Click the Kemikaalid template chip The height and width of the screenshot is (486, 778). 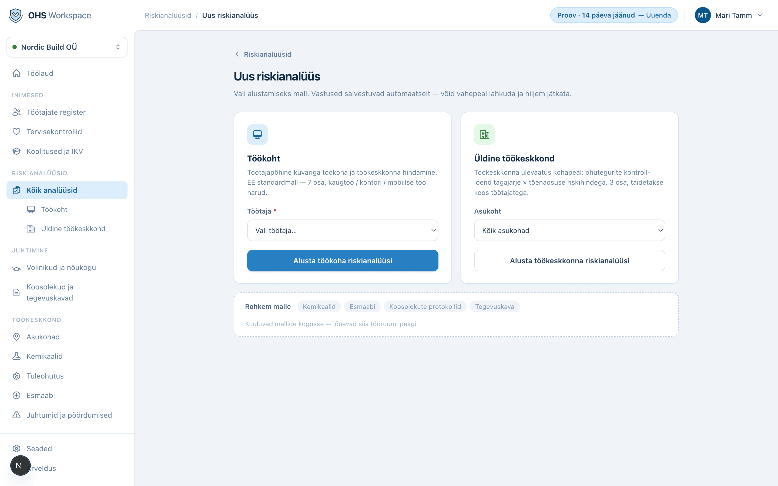coord(319,307)
